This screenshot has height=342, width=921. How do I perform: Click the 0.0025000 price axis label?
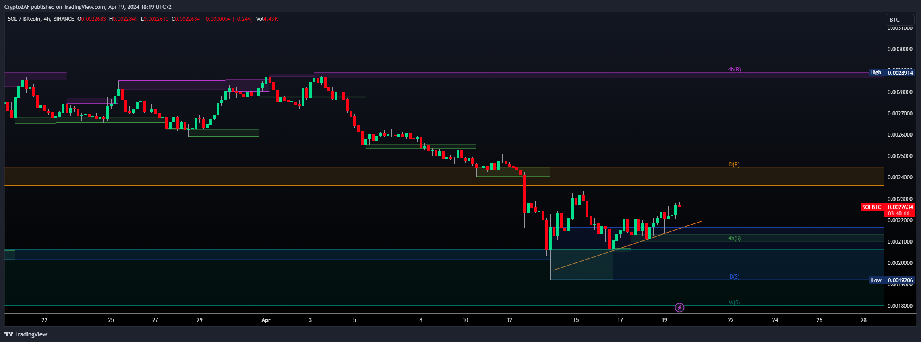click(900, 156)
